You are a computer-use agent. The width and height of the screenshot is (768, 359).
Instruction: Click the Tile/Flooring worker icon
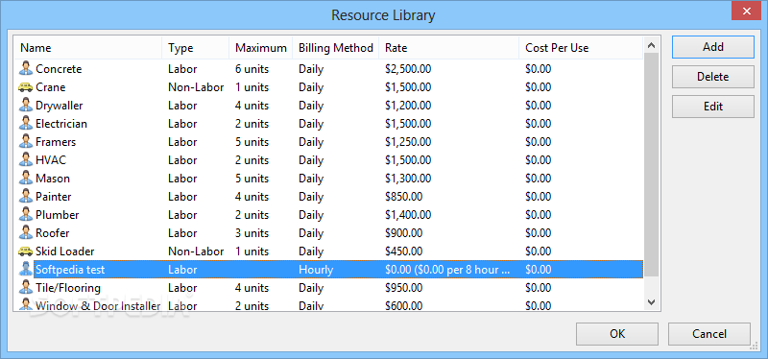[x=26, y=288]
